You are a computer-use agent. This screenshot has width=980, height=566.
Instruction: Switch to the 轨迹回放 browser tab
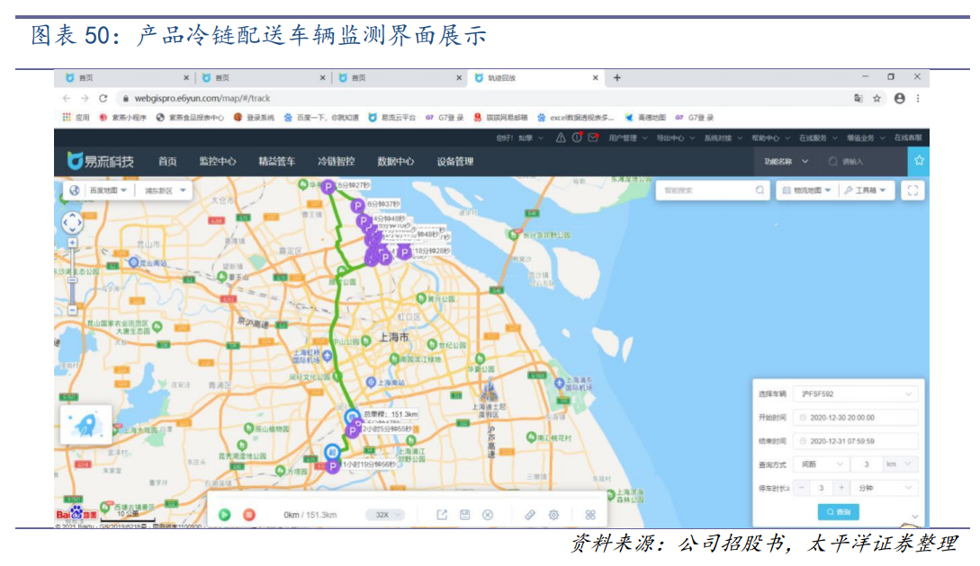(x=536, y=78)
